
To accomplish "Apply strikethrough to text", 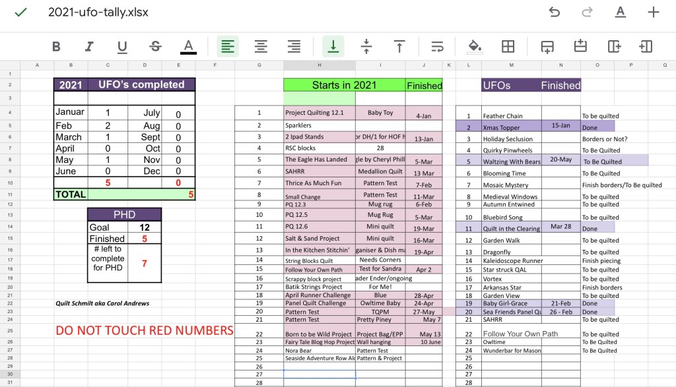I will click(x=155, y=46).
